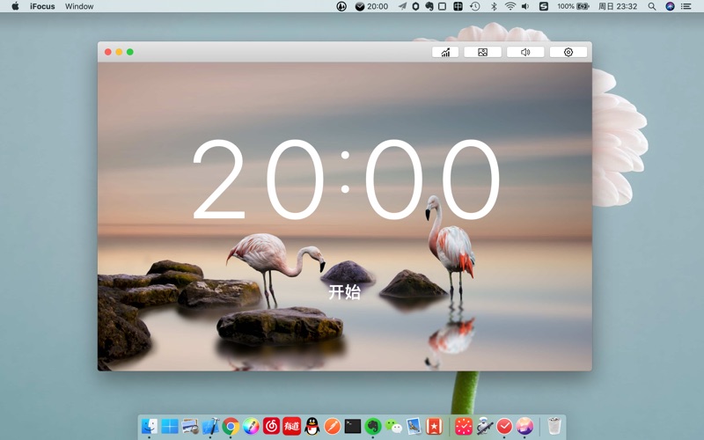
Task: Open the Bluetooth menu bar icon
Action: [494, 6]
